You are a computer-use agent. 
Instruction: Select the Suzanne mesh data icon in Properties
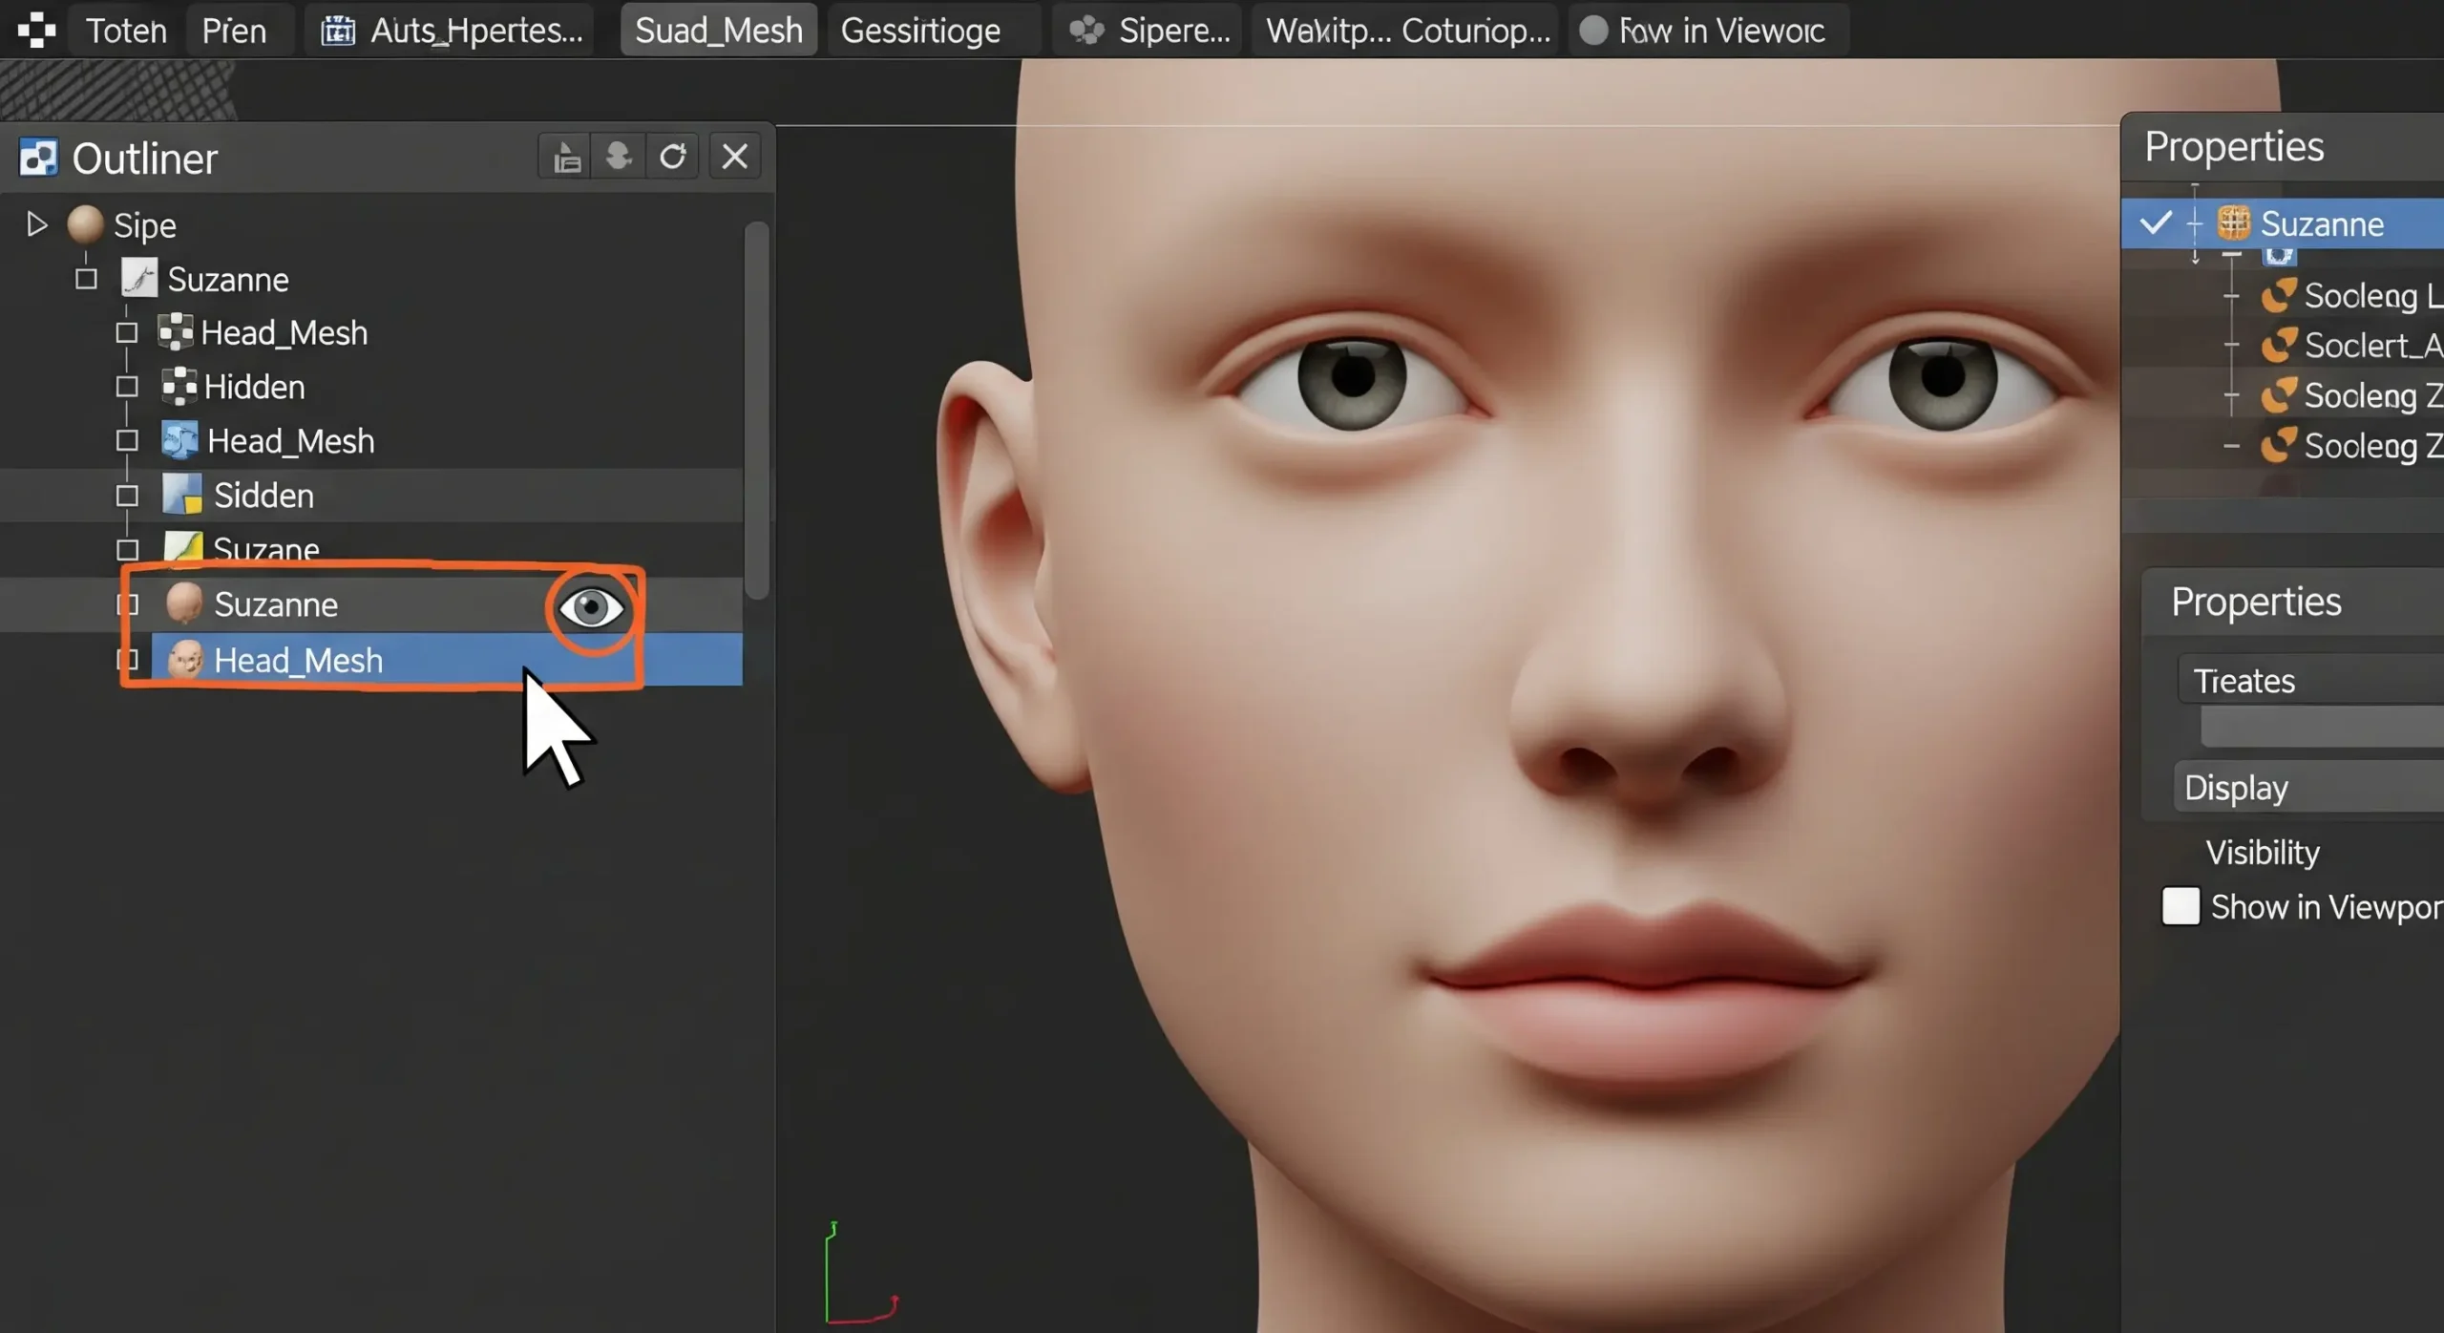tap(2233, 222)
